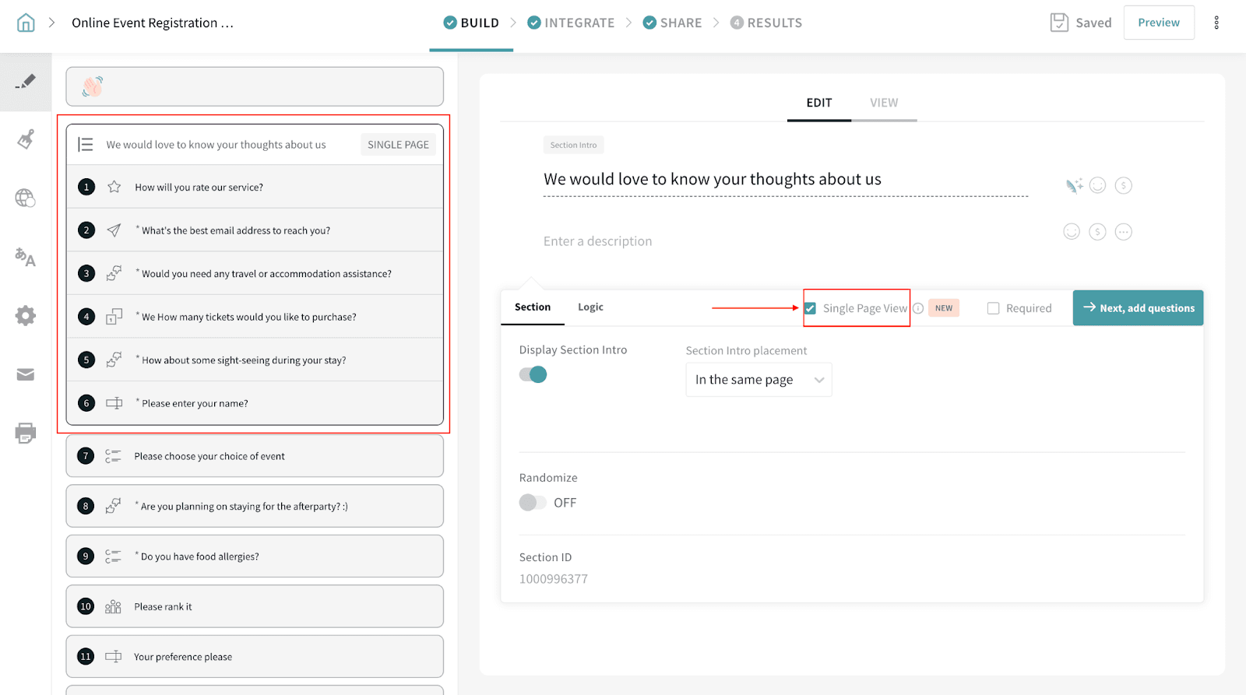Image resolution: width=1246 pixels, height=695 pixels.
Task: Click the info icon beside Single Page View
Action: coord(918,308)
